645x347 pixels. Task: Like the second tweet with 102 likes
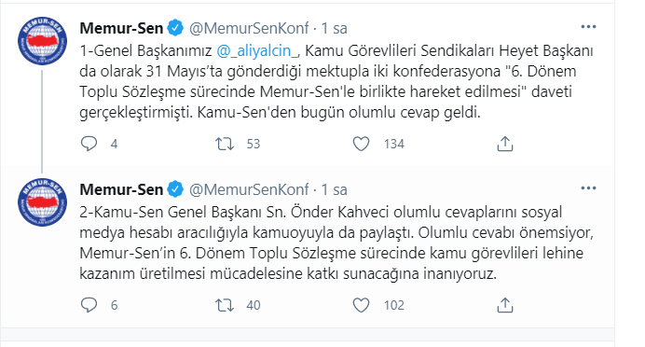361,305
